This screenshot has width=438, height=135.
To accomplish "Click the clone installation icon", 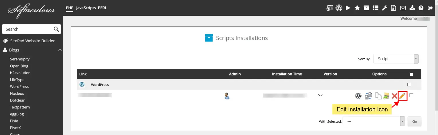I will coord(378,96).
